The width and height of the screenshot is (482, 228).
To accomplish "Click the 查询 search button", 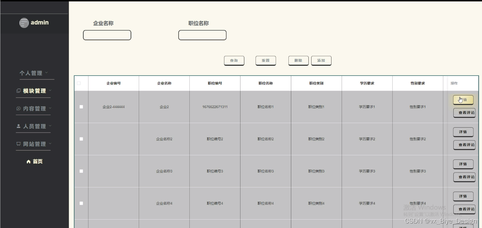I will [x=234, y=60].
